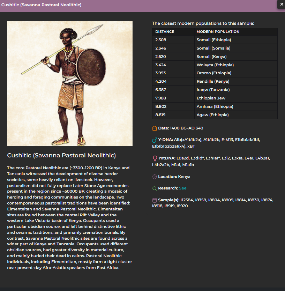Select the Somali (Kenya) population cell
This screenshot has height=291, width=285.
coord(236,57)
